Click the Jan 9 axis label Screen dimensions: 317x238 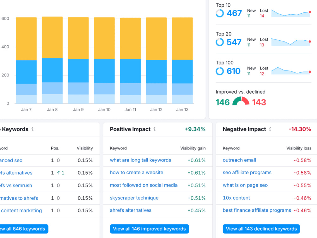point(78,109)
